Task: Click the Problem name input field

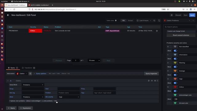Action: [x=69, y=93]
